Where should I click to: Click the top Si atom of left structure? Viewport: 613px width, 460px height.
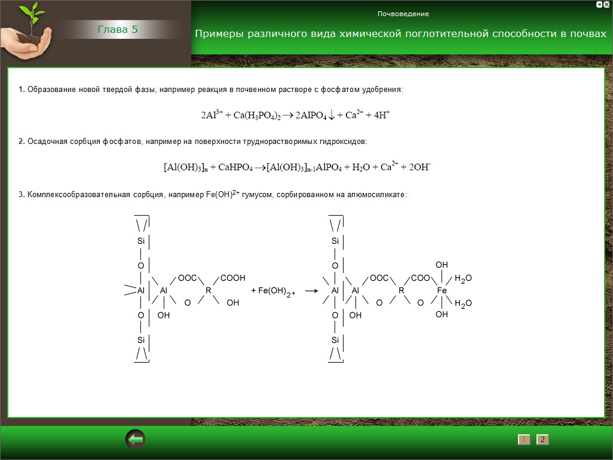[x=141, y=241]
